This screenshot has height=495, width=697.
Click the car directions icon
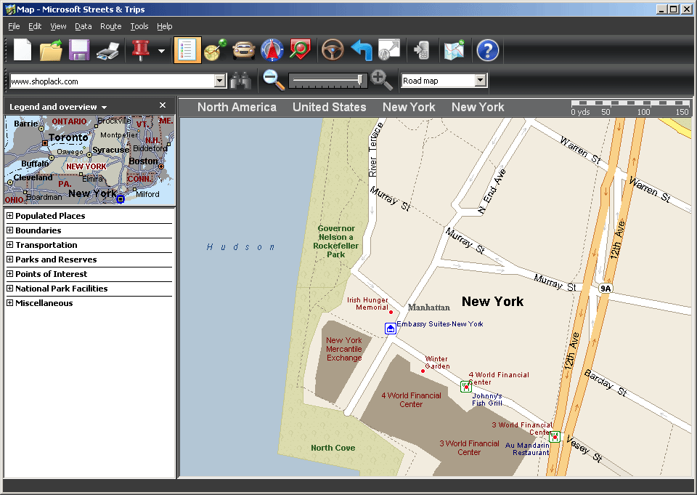click(244, 50)
